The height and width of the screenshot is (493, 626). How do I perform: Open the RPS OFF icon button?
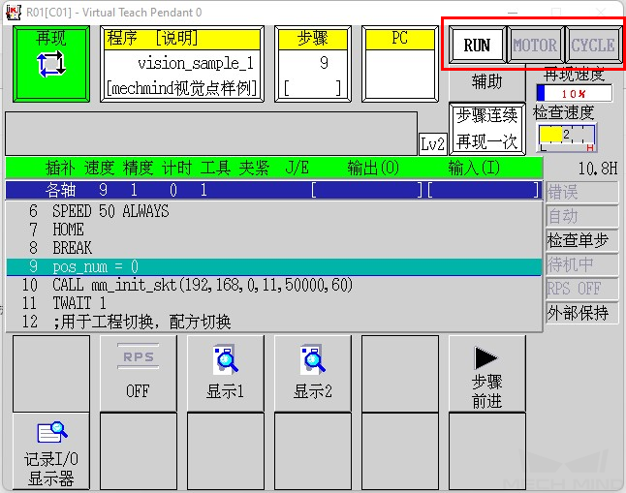tap(139, 373)
